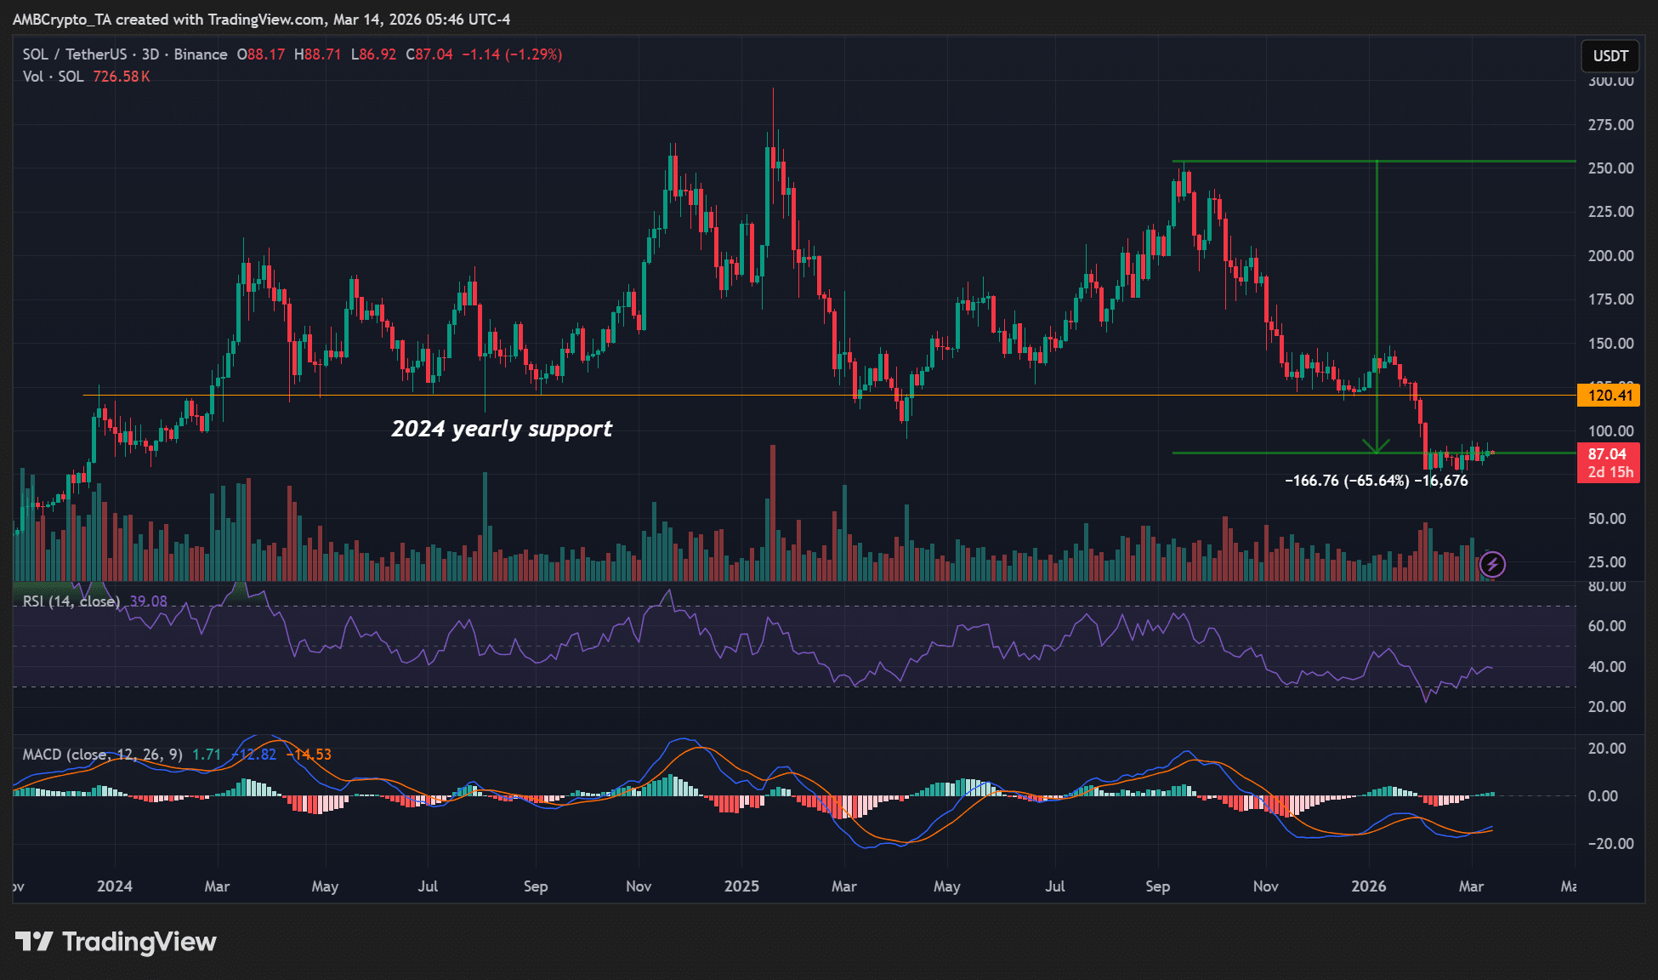Image resolution: width=1658 pixels, height=980 pixels.
Task: Click the TradingView logo icon
Action: point(34,942)
